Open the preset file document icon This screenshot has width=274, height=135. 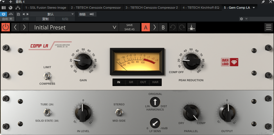click(18, 14)
